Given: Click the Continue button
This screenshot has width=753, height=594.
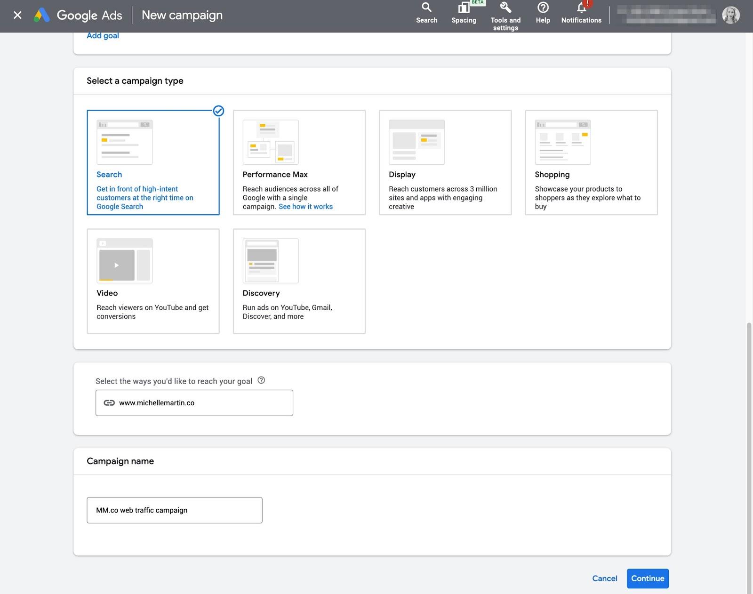Looking at the screenshot, I should (648, 578).
